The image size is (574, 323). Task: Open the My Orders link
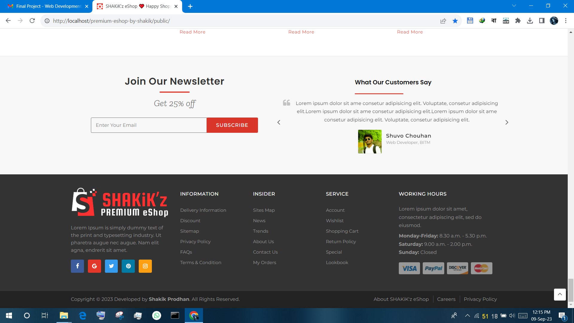click(265, 263)
